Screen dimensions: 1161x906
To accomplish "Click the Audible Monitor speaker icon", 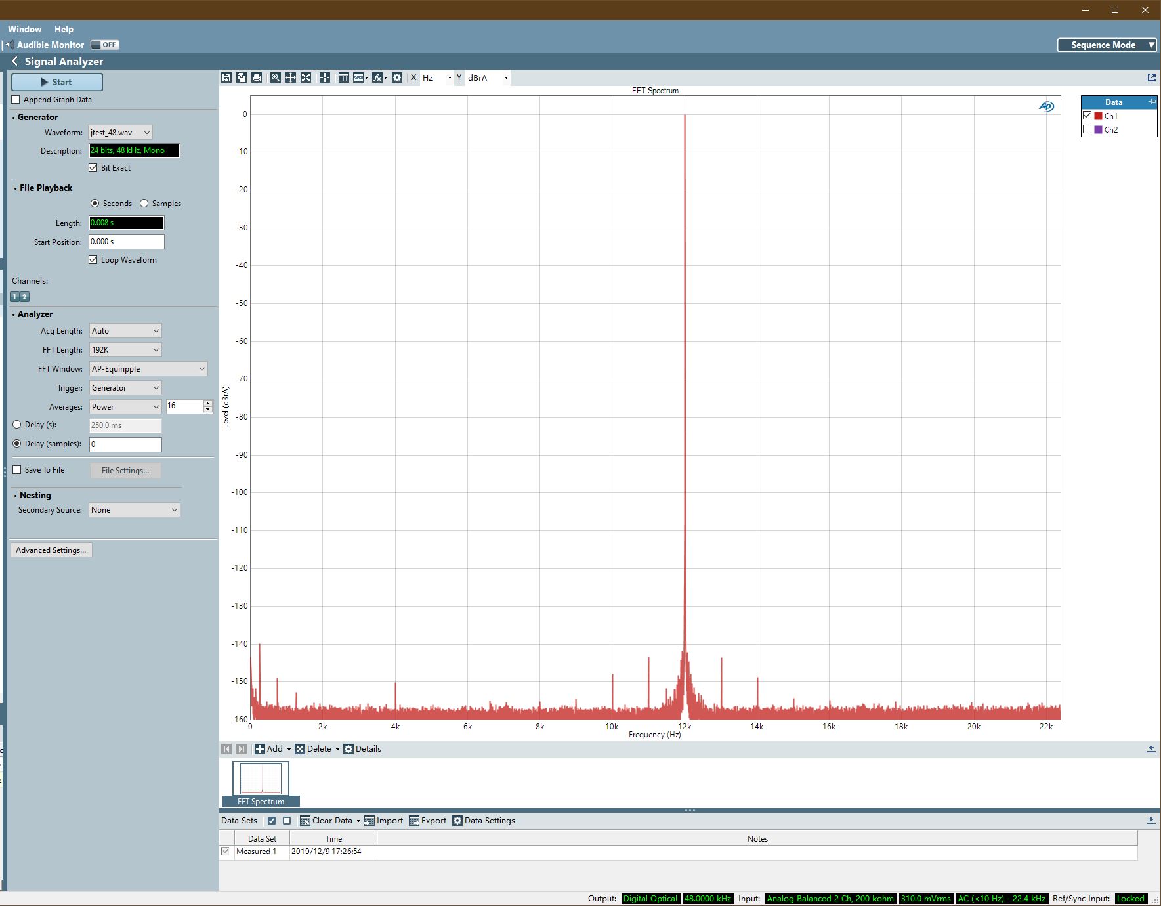I will (9, 45).
